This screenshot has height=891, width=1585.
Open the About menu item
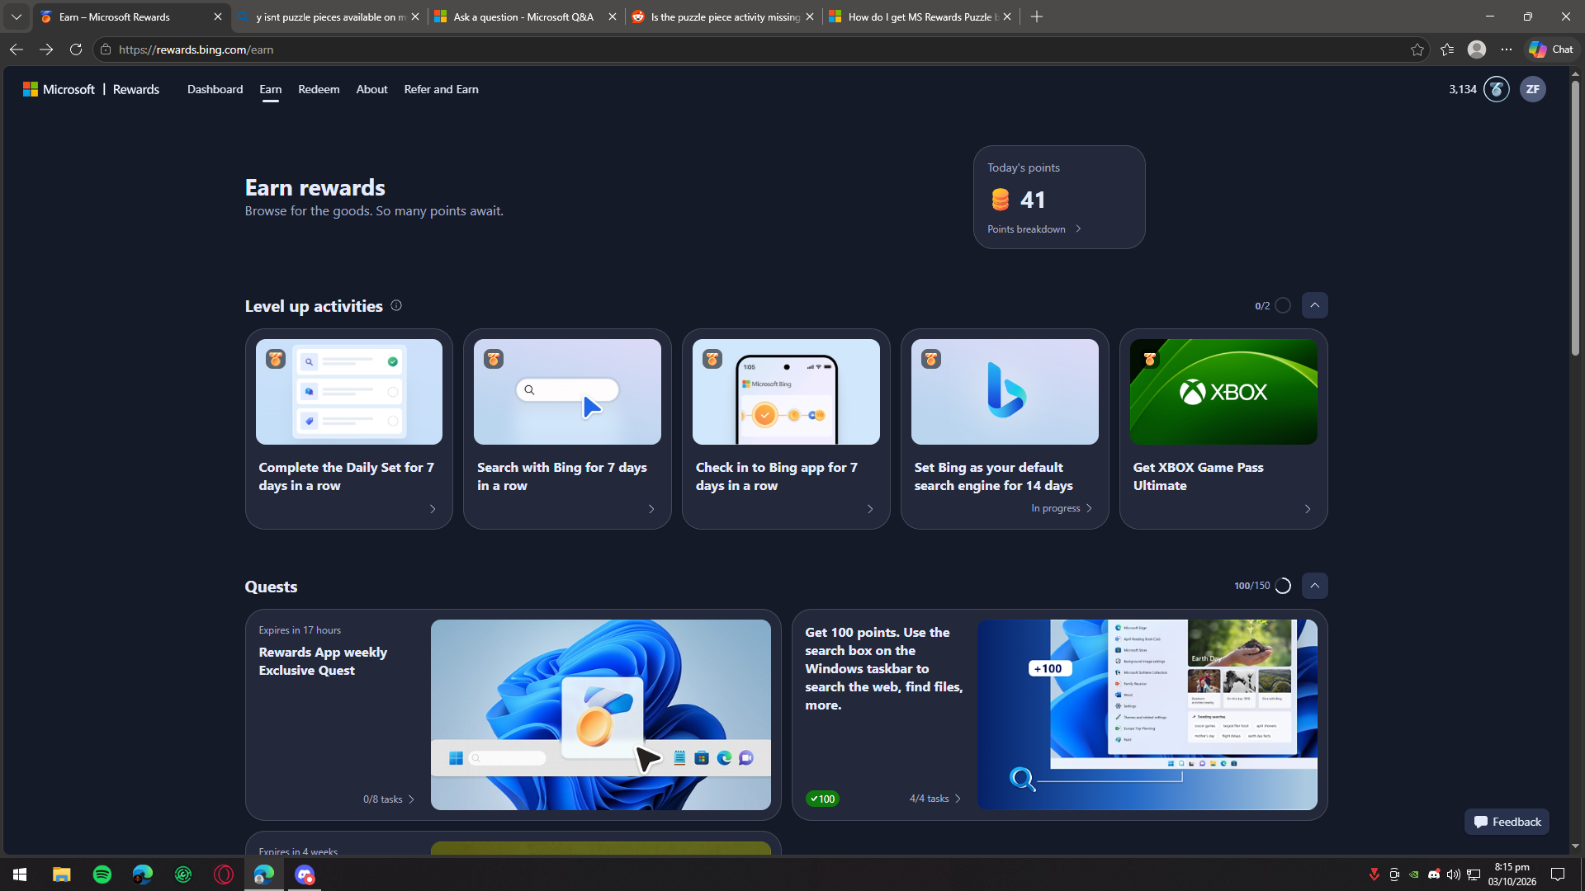pyautogui.click(x=371, y=89)
